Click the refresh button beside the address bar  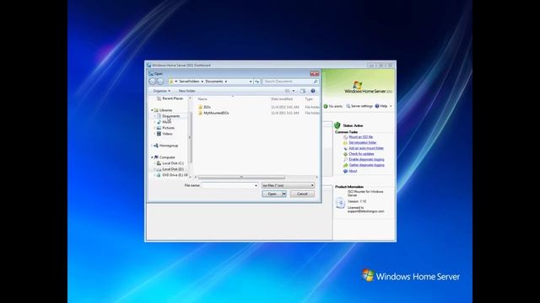point(256,82)
